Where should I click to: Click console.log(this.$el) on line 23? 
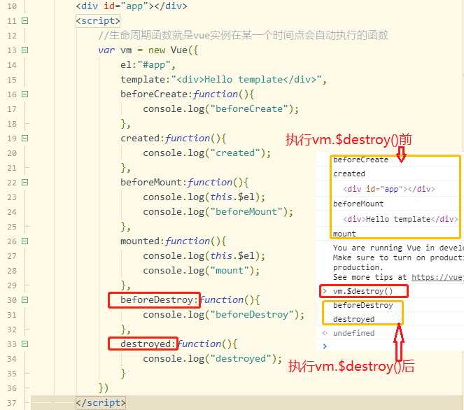click(204, 197)
